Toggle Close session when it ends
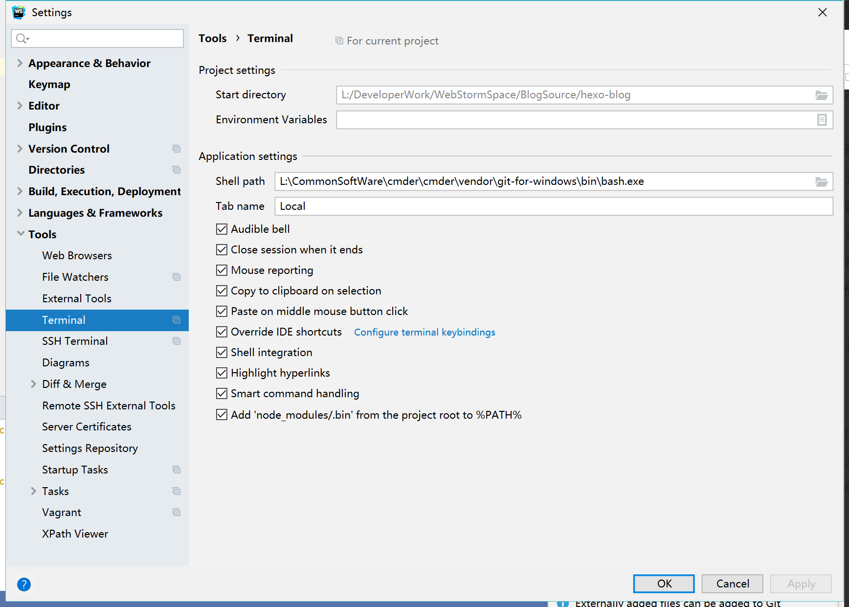This screenshot has width=849, height=607. [x=222, y=249]
